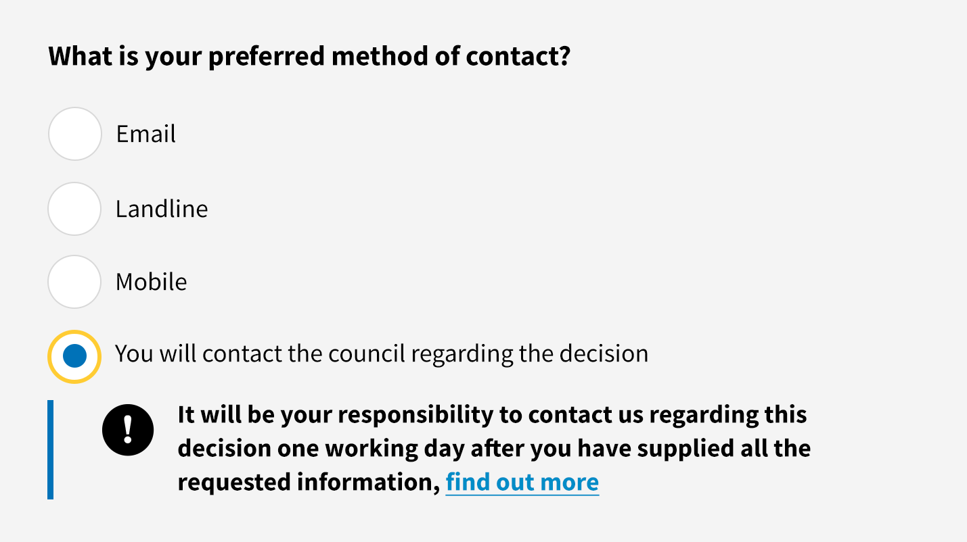The height and width of the screenshot is (542, 967).
Task: Click the preferred method of contact heading
Action: [x=309, y=56]
